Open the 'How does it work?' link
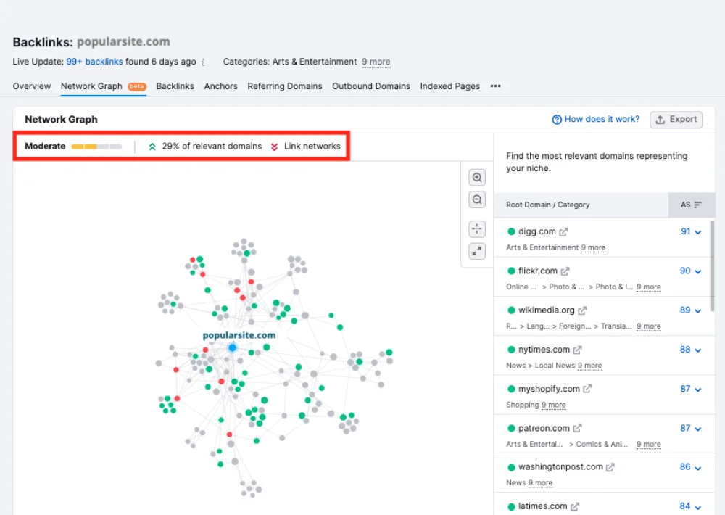 click(x=596, y=120)
